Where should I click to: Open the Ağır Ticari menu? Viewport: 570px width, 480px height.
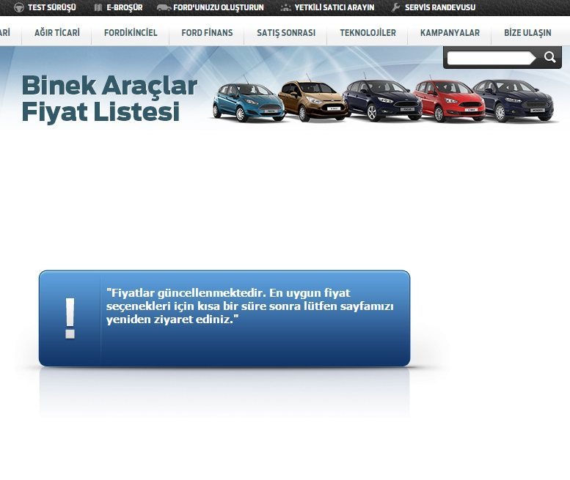[x=57, y=33]
